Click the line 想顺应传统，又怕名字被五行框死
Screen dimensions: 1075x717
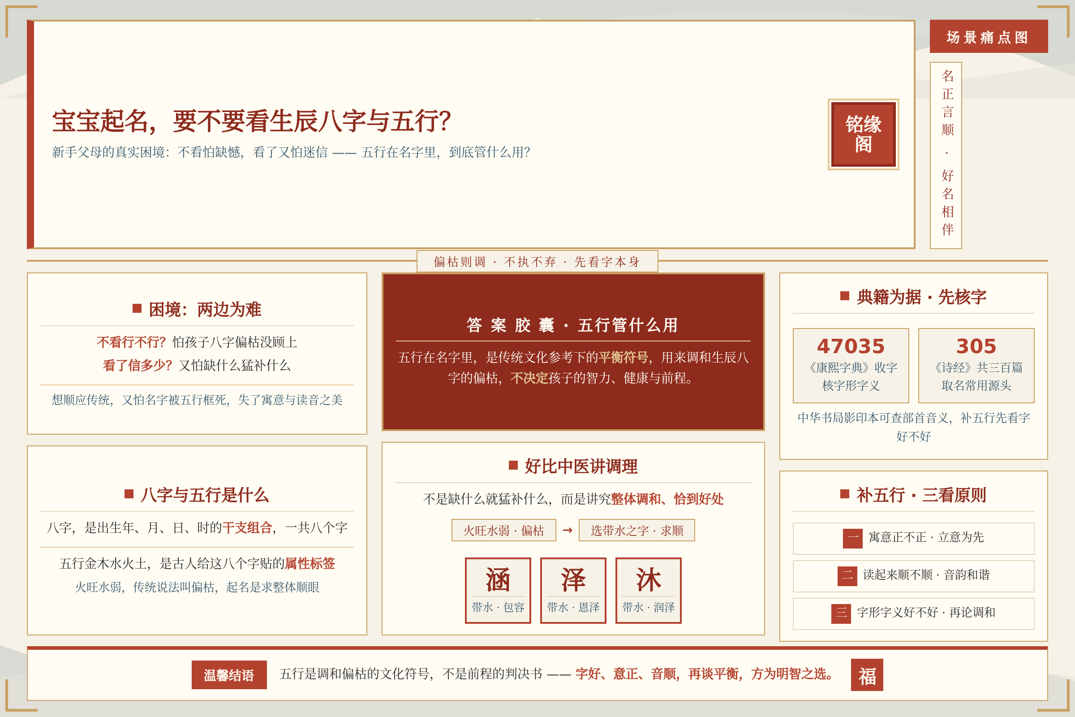[197, 400]
